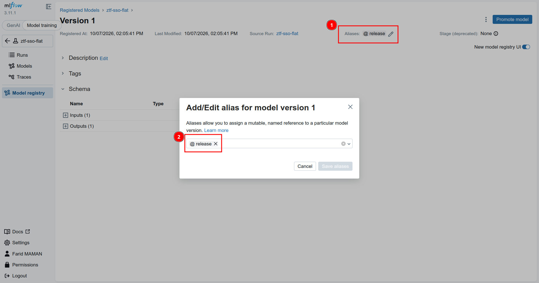The width and height of the screenshot is (539, 283).
Task: Go back using the arrow beside ztf-sso-flat
Action: point(8,41)
